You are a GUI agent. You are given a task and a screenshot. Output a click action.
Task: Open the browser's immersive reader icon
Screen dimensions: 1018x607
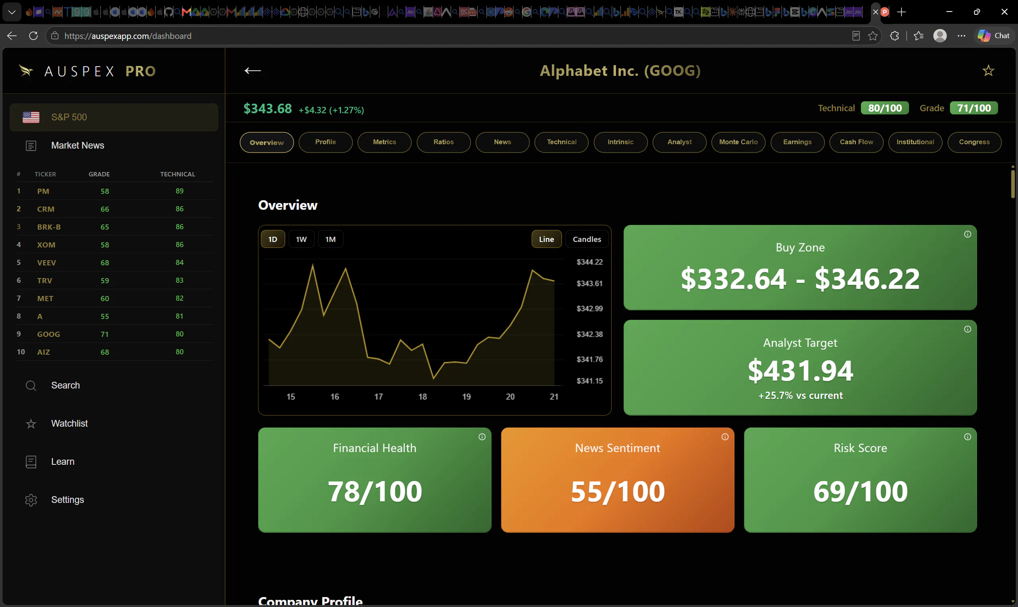[855, 36]
